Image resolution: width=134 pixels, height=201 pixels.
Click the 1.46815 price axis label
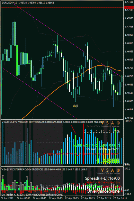(x=129, y=60)
